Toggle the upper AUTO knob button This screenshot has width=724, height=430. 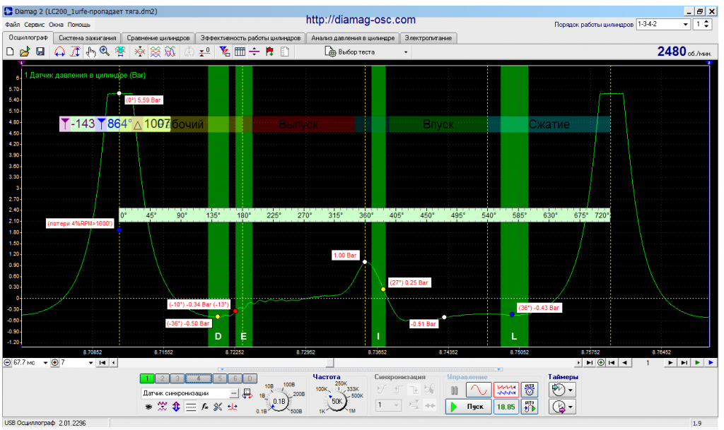530,390
